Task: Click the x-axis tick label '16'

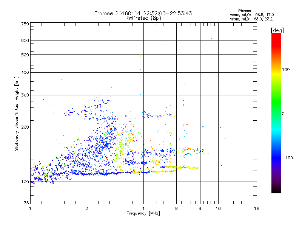Action: pos(257,208)
